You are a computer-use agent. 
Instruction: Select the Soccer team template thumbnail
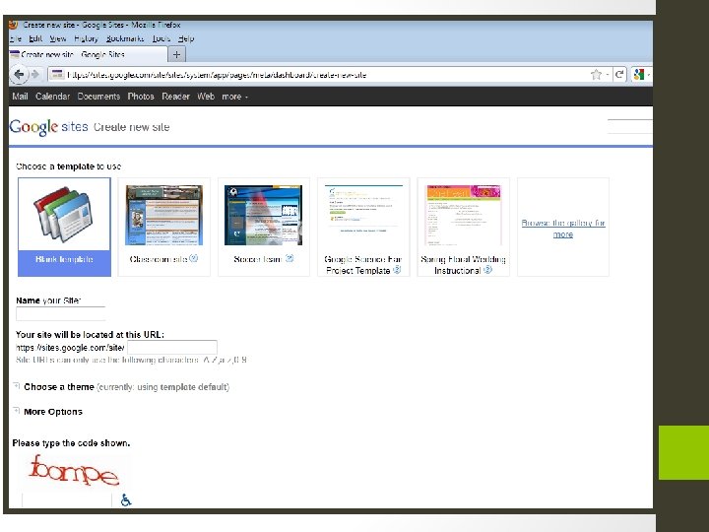coord(263,216)
